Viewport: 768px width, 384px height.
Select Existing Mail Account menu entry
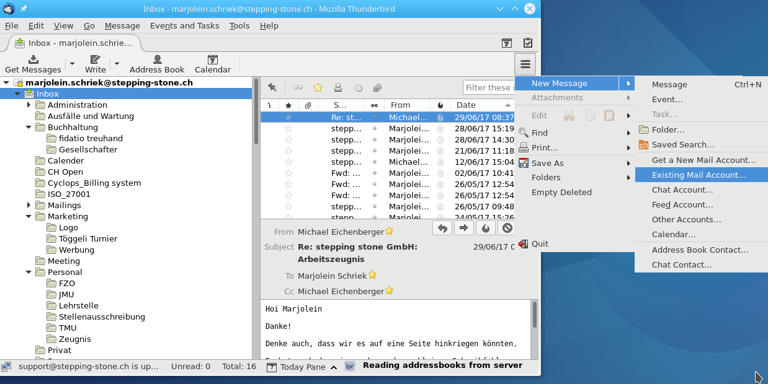[699, 175]
